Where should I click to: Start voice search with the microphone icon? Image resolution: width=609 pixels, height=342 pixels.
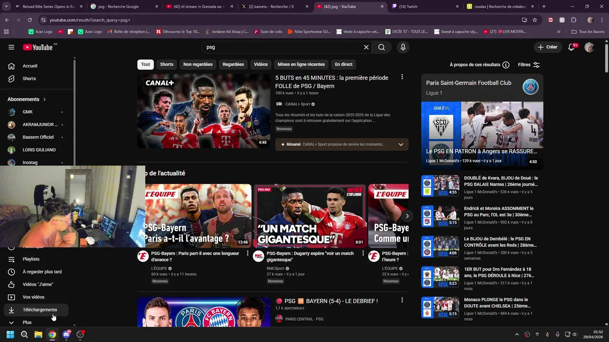click(403, 47)
